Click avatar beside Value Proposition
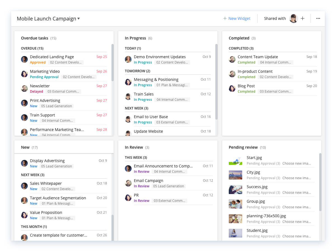The image size is (336, 252). [x=24, y=215]
